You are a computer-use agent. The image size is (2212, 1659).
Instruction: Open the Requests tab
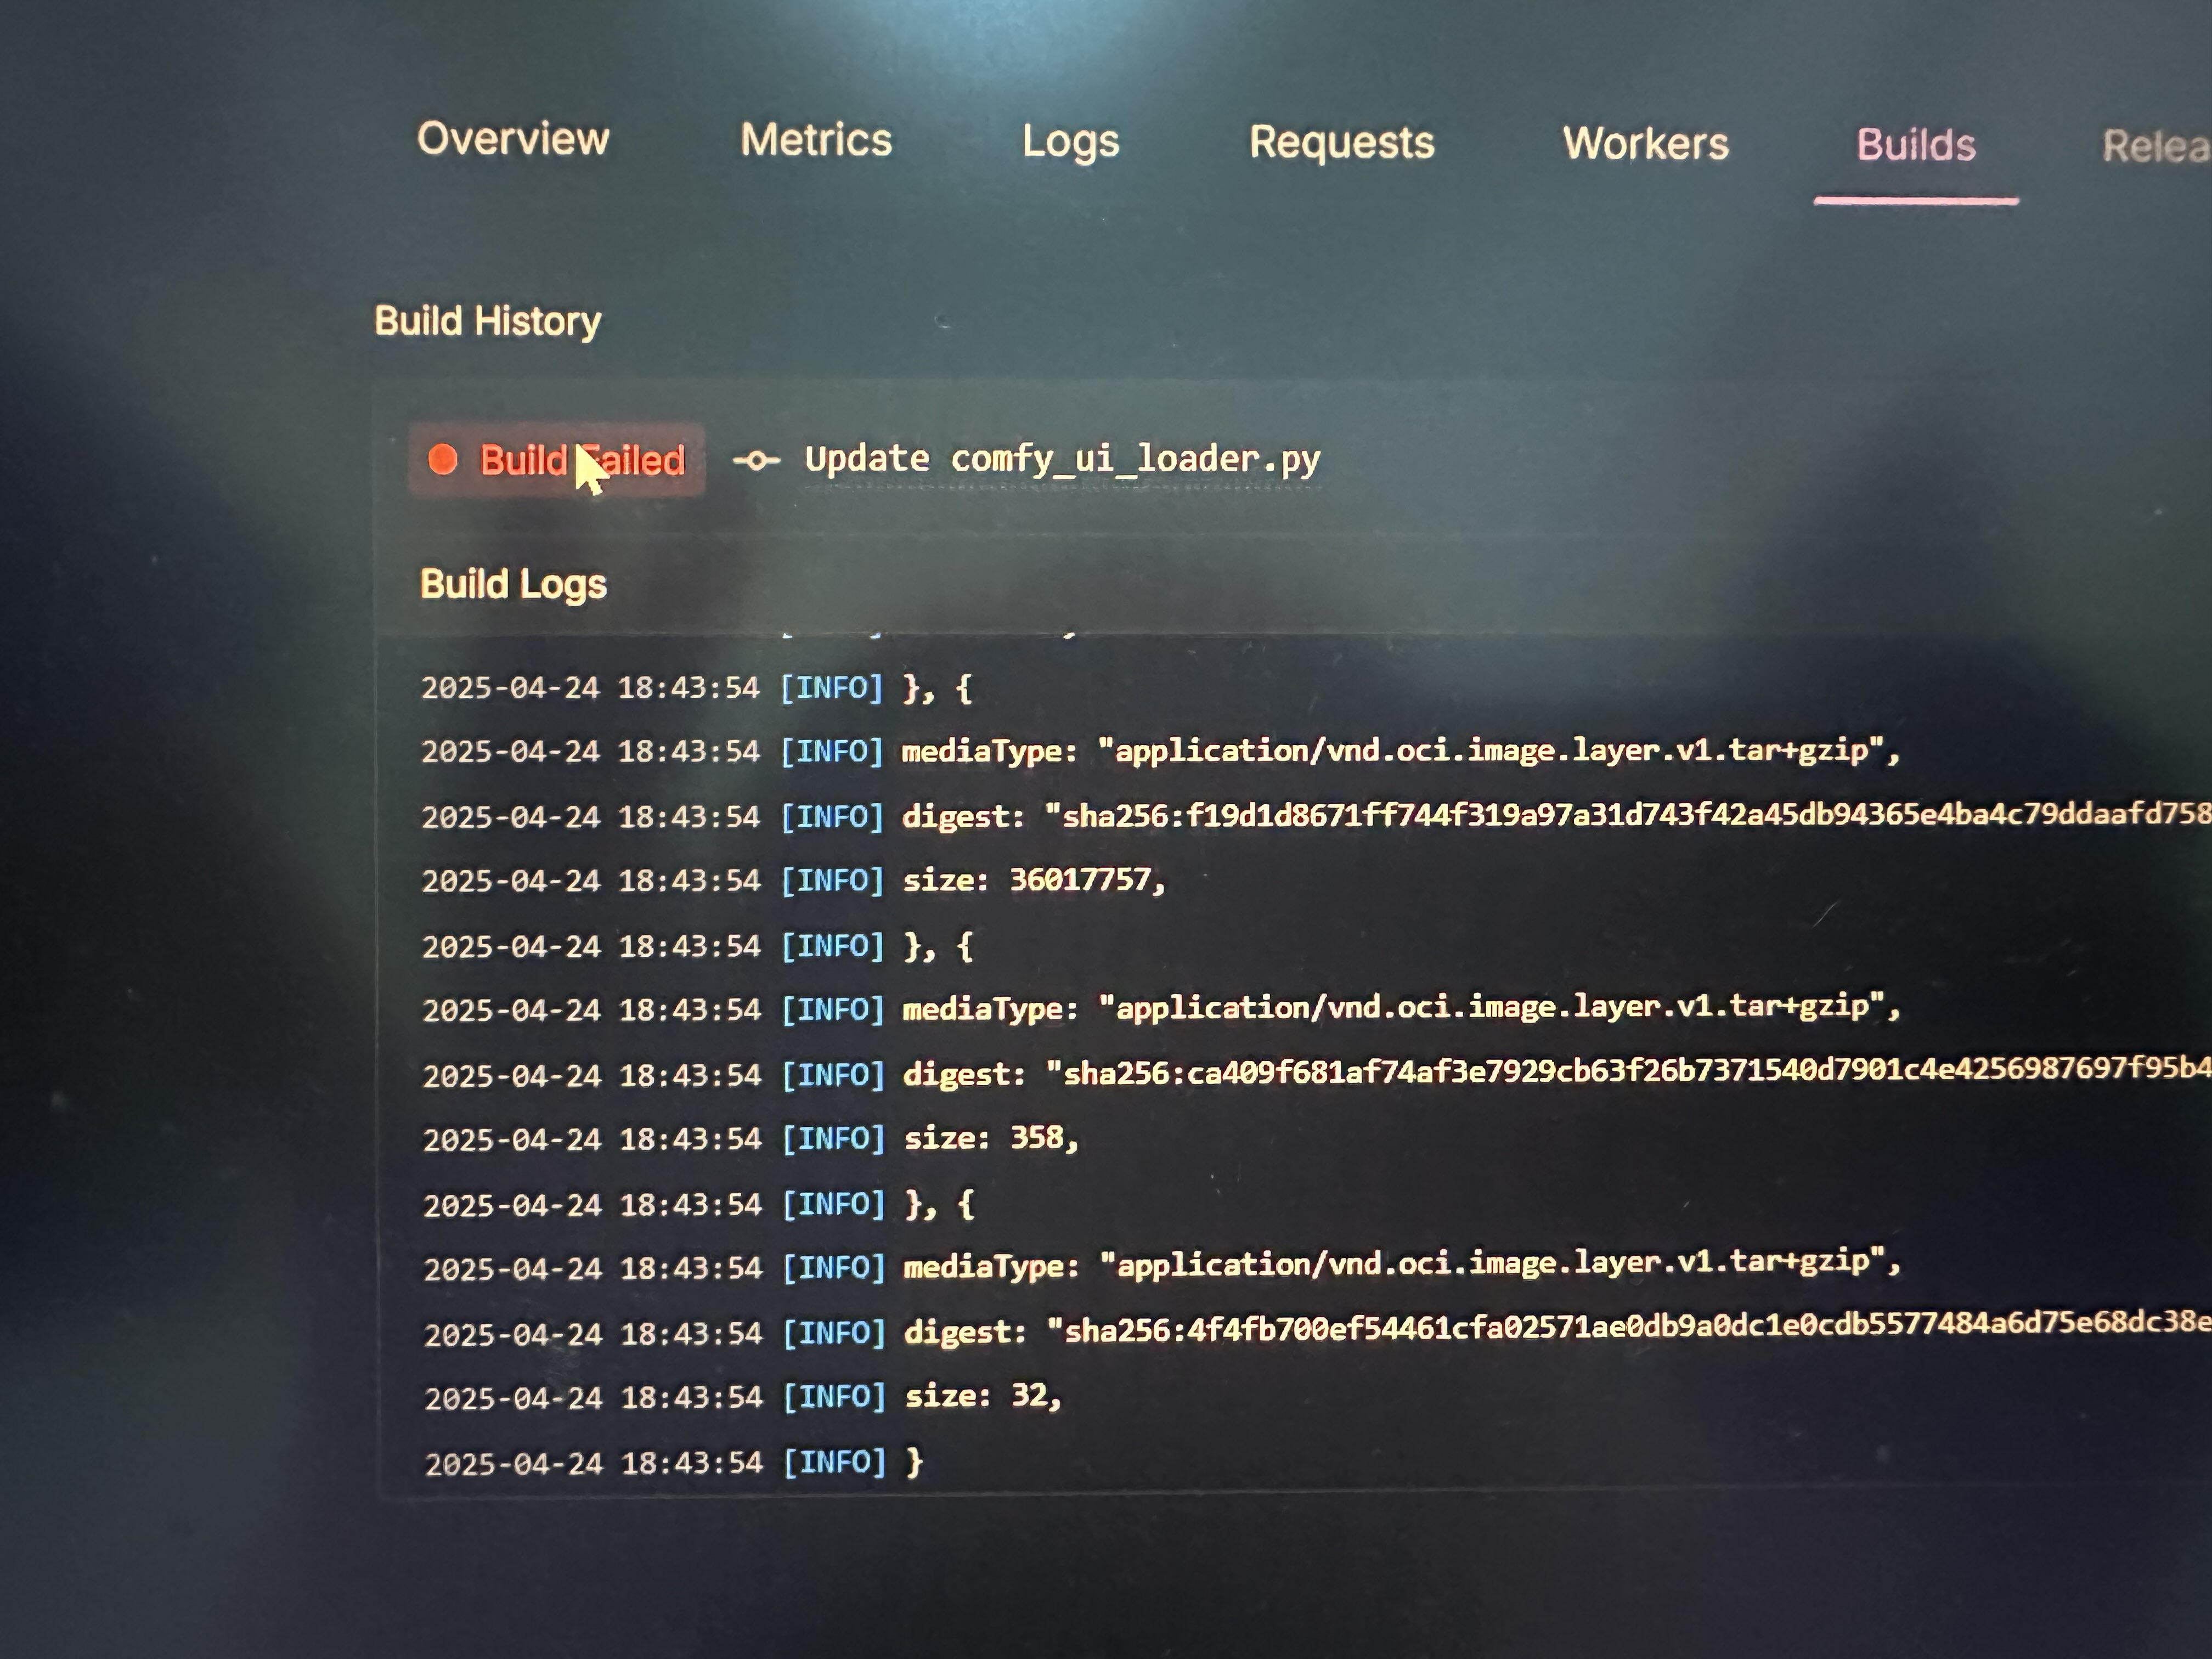[1341, 143]
